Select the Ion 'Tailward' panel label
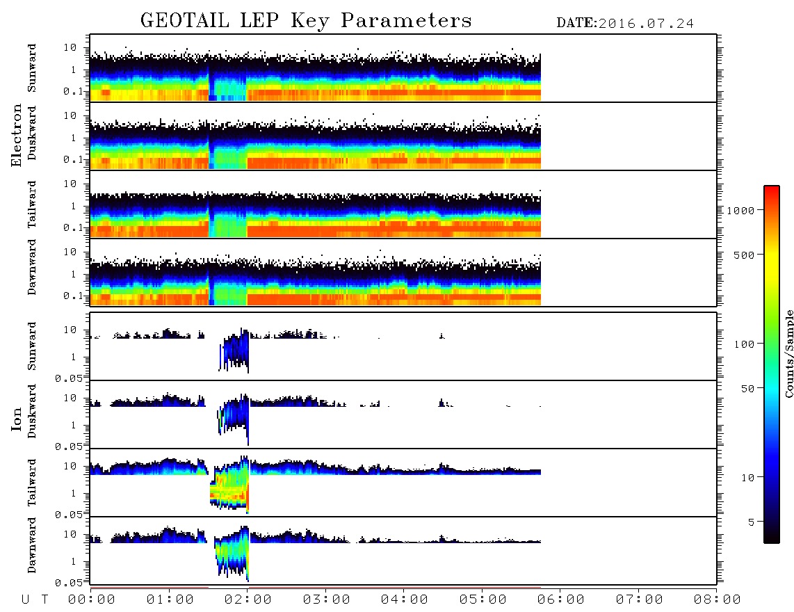Image resolution: width=794 pixels, height=612 pixels. tap(32, 483)
